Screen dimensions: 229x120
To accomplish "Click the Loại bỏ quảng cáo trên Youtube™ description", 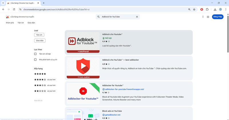I will 117,46.
